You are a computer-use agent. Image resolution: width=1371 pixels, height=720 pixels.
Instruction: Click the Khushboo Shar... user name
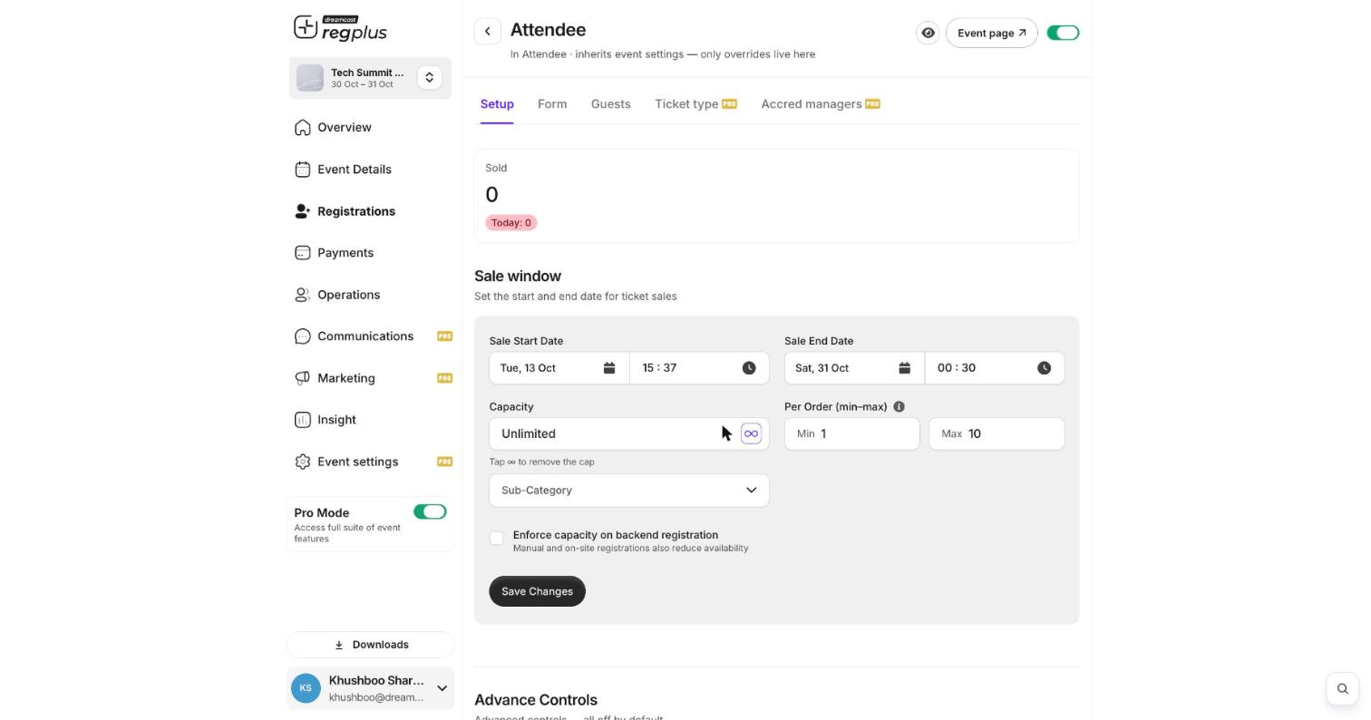(376, 681)
